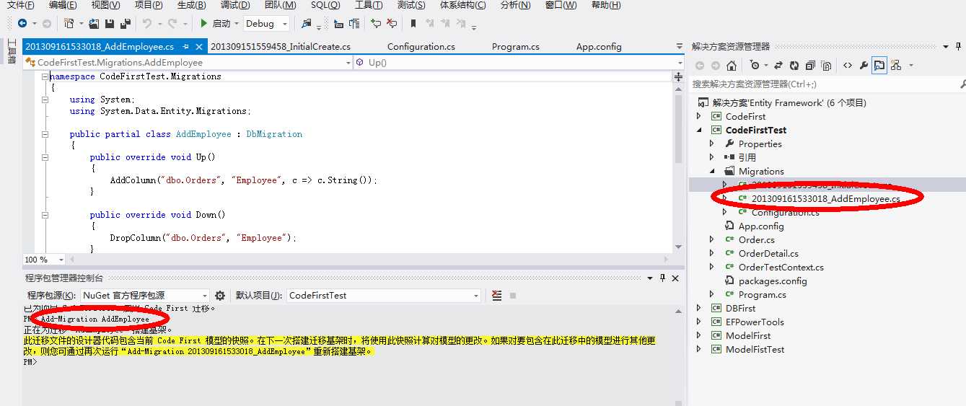
Task: Switch to the Configuration.cs editor tab
Action: point(421,47)
